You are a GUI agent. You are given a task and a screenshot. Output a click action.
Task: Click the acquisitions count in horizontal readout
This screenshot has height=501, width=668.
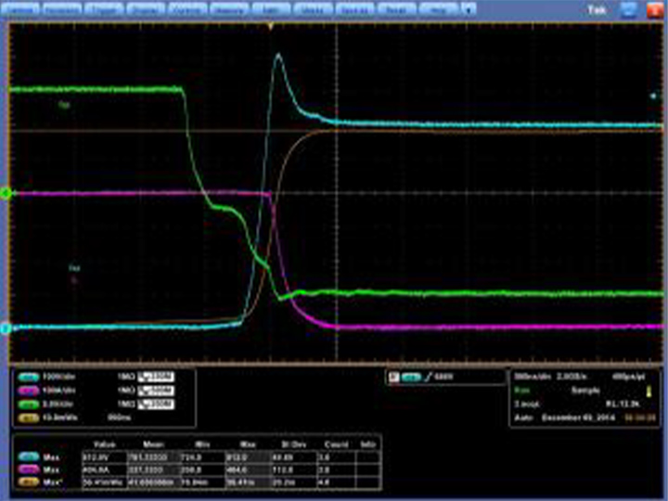click(527, 404)
